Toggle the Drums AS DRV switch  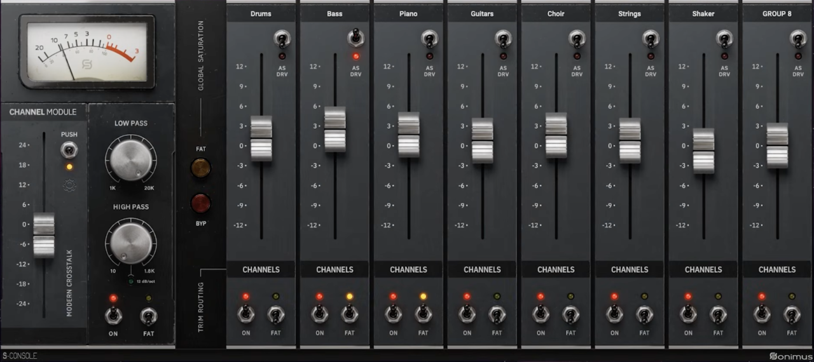click(x=282, y=39)
